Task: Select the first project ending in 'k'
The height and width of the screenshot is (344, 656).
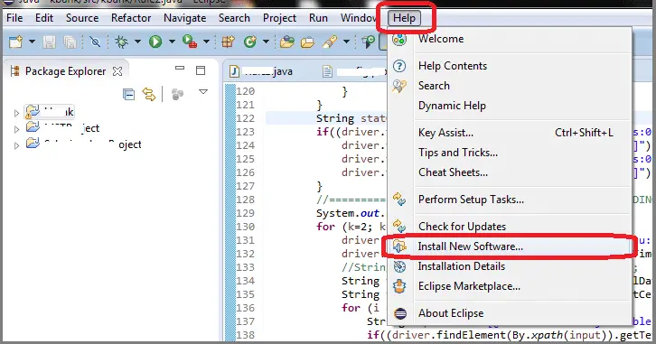Action: click(x=50, y=112)
